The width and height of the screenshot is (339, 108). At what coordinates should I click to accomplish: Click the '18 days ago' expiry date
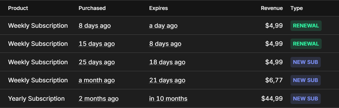167,62
